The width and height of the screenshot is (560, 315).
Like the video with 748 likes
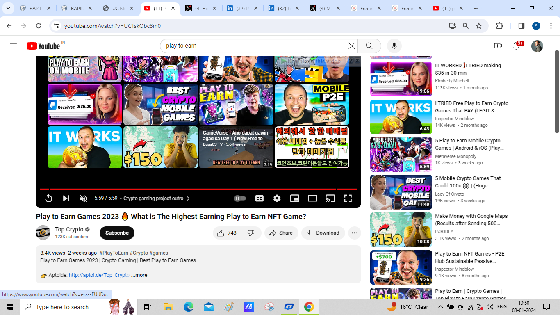coord(227,233)
